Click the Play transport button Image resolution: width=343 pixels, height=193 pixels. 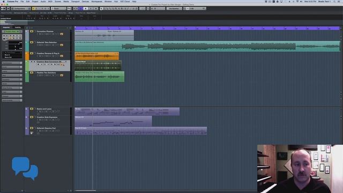pos(91,9)
